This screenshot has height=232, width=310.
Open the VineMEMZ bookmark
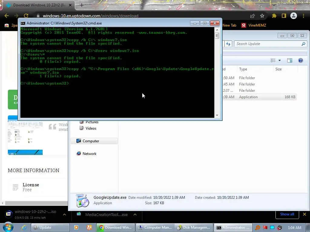pyautogui.click(x=254, y=25)
